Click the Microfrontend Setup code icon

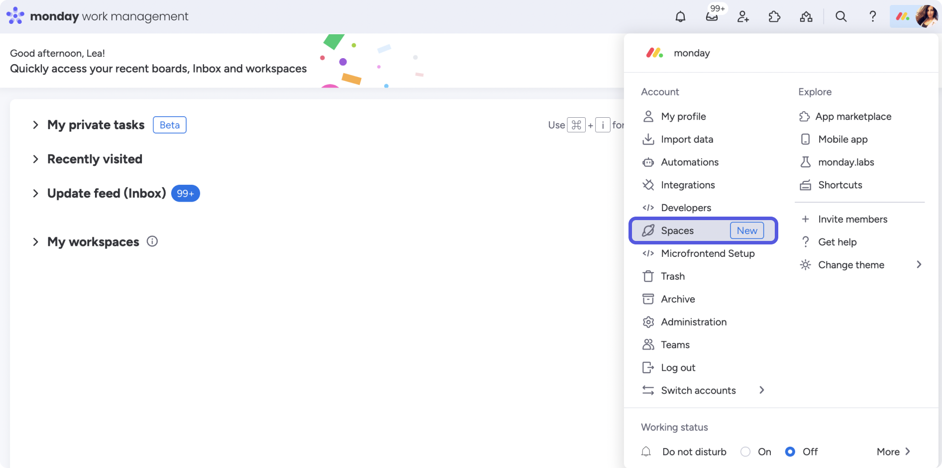(648, 253)
